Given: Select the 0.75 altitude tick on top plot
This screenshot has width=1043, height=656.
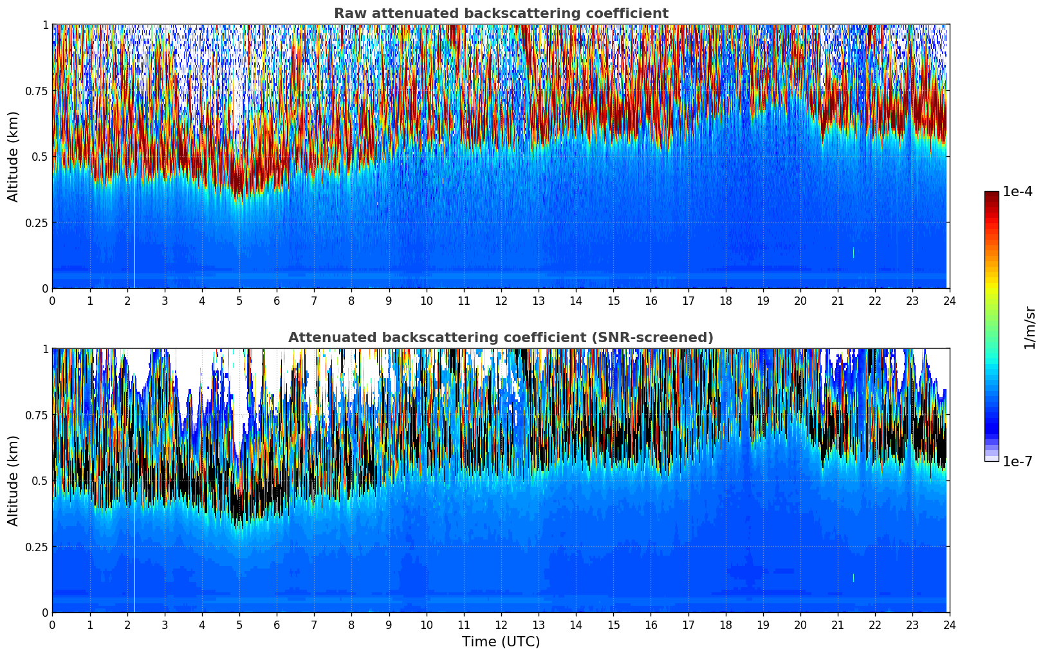Looking at the screenshot, I should pos(37,91).
